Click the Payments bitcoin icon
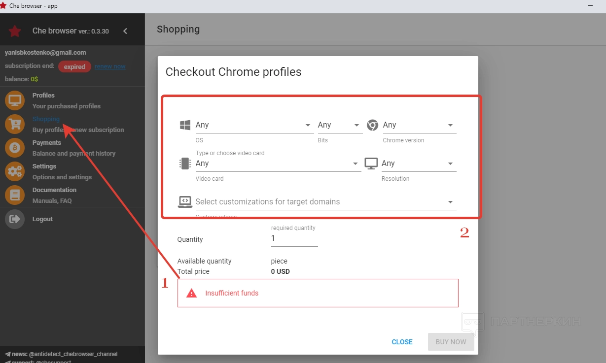This screenshot has width=606, height=363. (x=15, y=148)
